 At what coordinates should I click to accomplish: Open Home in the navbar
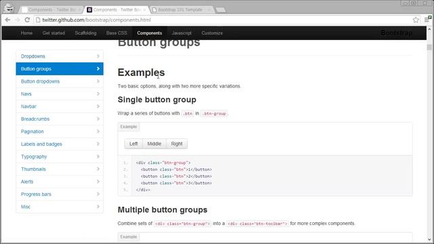coord(26,33)
